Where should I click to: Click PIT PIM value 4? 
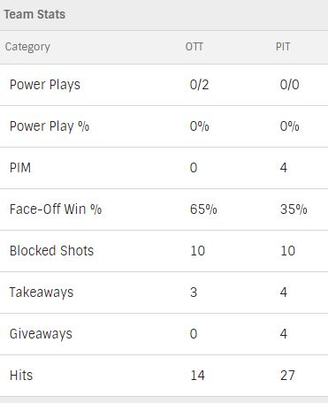[x=284, y=168]
